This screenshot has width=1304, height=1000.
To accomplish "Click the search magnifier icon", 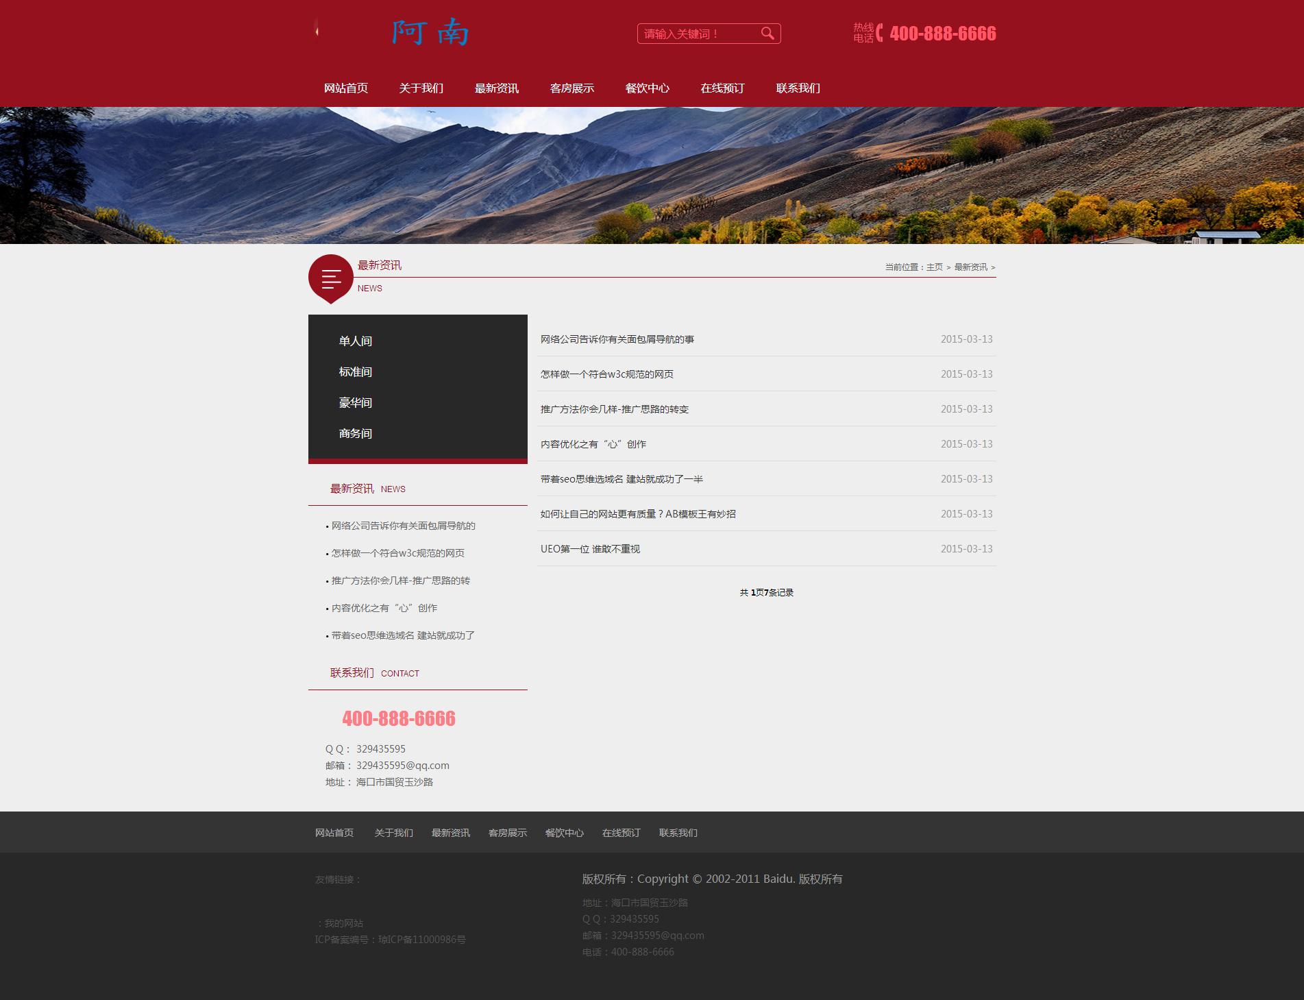I will click(767, 34).
